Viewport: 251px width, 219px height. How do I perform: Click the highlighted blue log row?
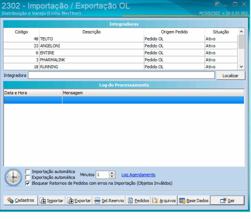tap(124, 100)
